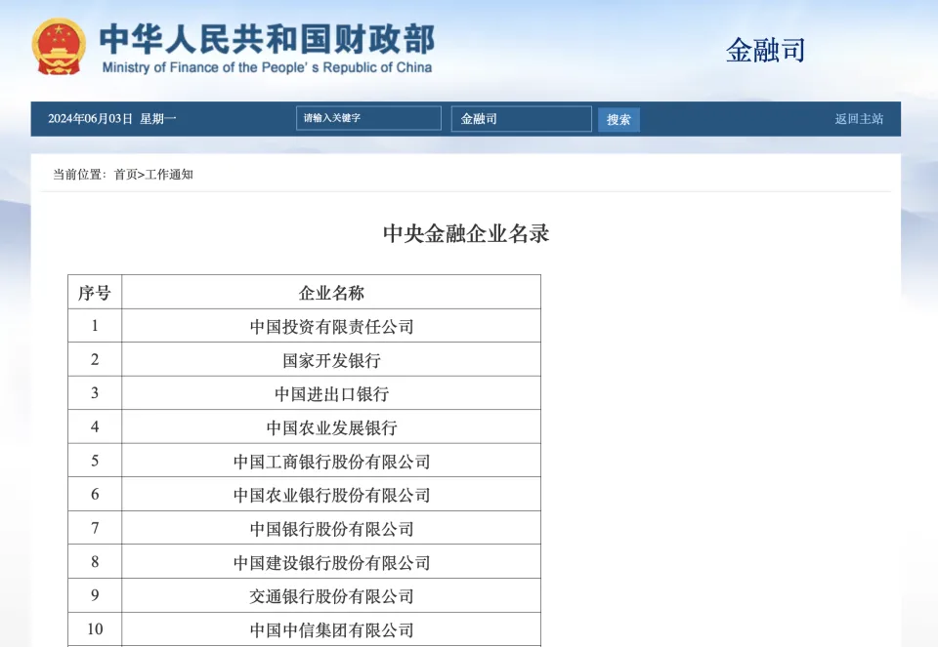
Task: Click the 企业名称 column header
Action: click(331, 293)
